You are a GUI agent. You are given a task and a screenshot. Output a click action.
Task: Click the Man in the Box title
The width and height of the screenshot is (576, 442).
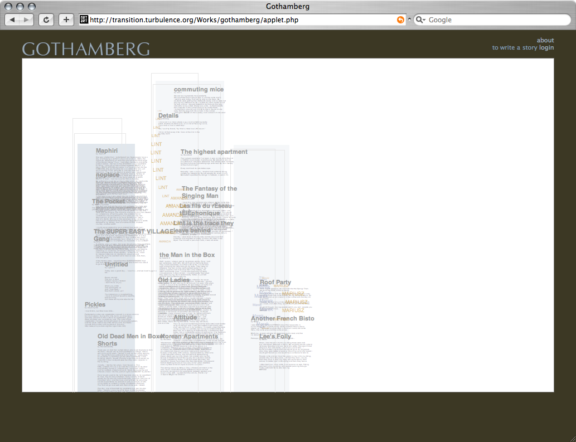(187, 255)
